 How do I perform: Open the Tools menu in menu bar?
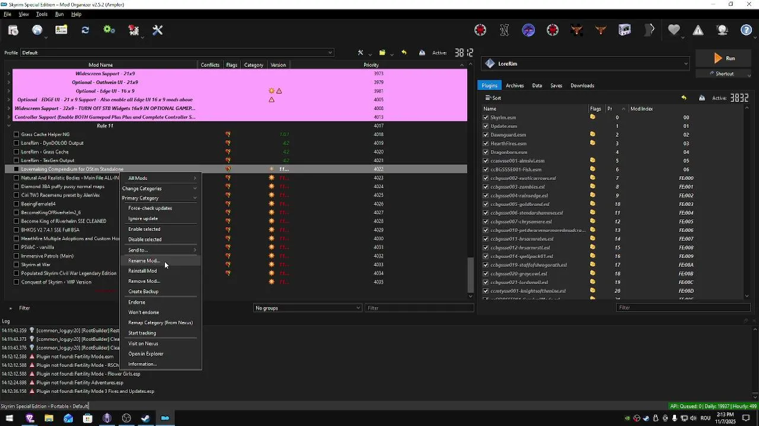42,14
